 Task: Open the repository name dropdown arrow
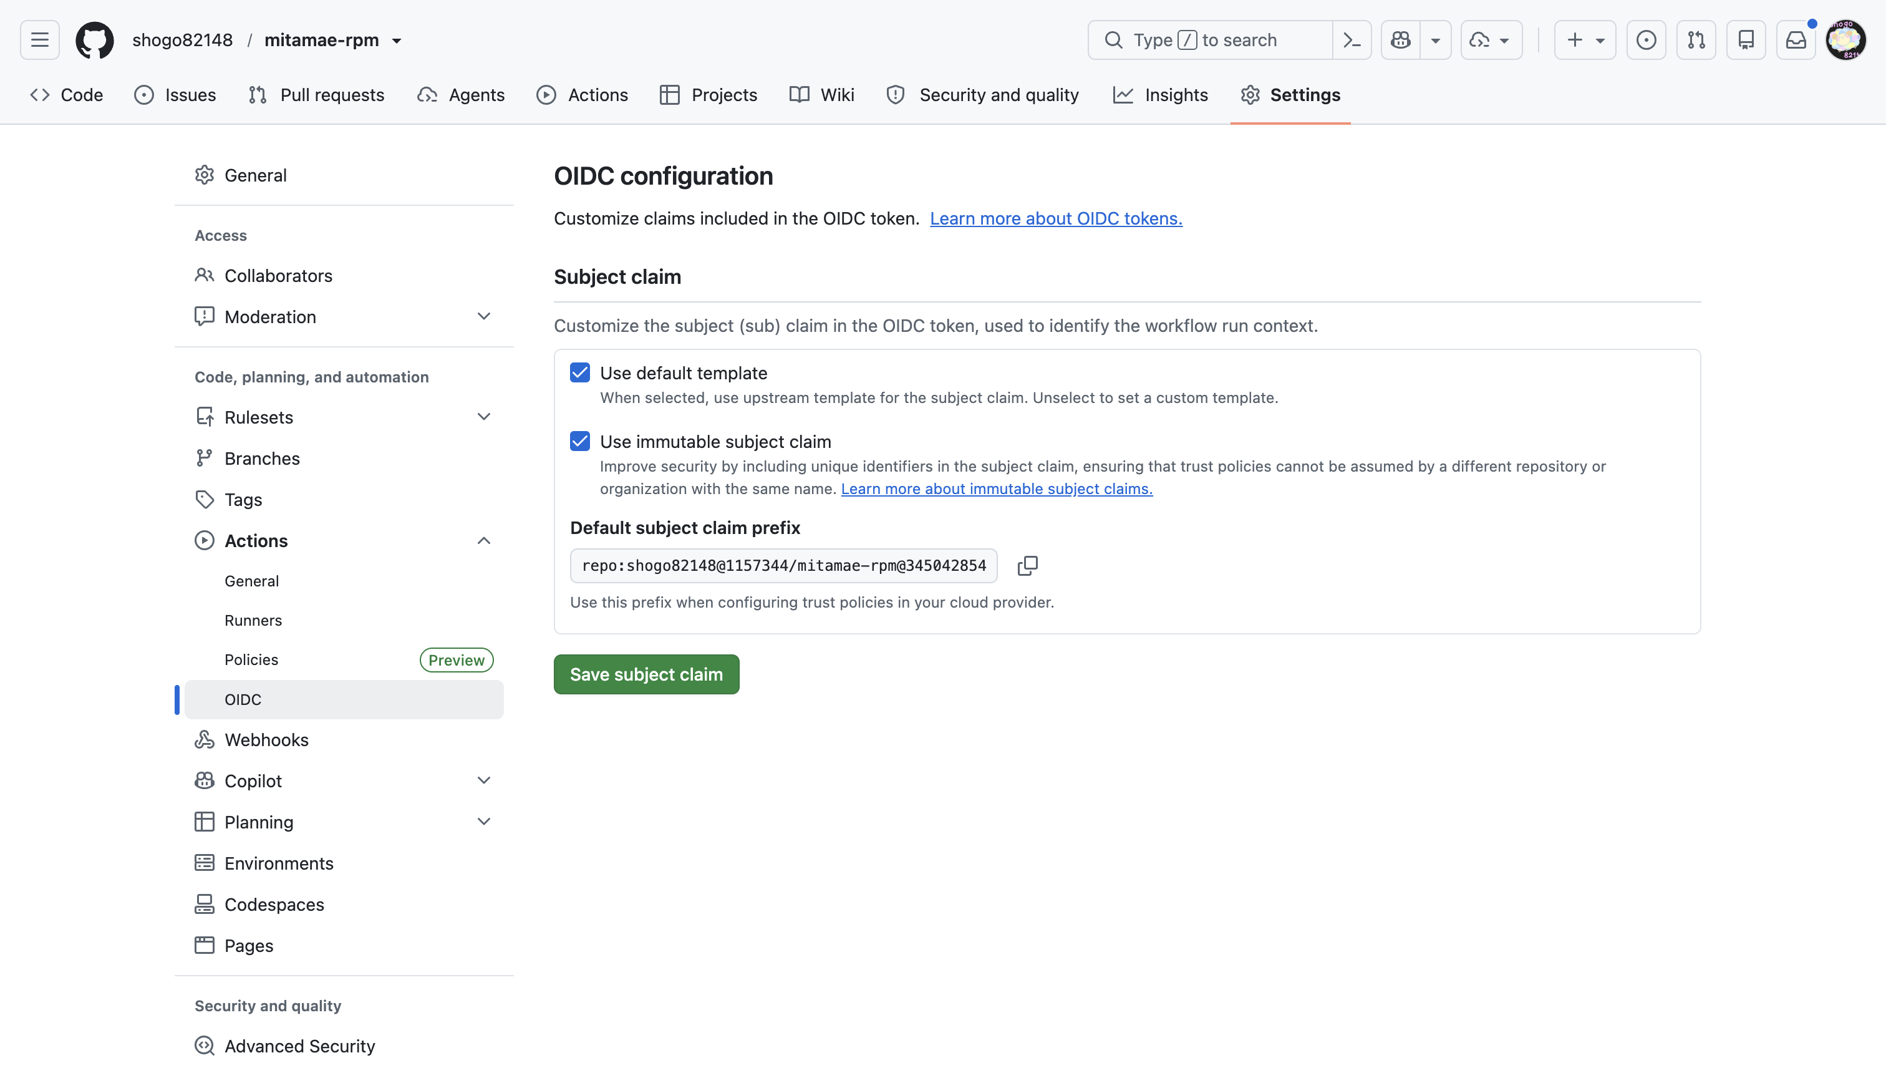tap(397, 41)
